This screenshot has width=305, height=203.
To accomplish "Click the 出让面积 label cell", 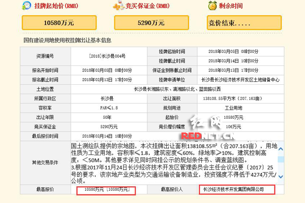I will tap(172, 98).
